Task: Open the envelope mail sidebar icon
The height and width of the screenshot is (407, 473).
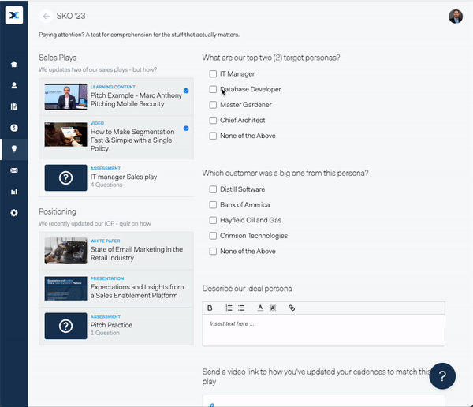Action: tap(14, 170)
